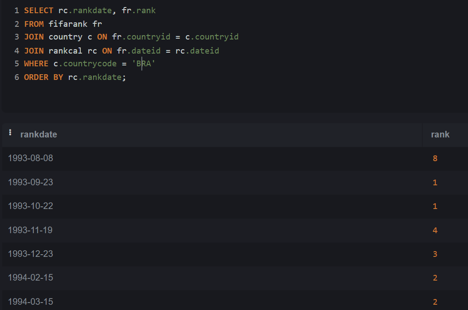468x310 pixels.
Task: Select the 1993-08-08 date cell
Action: [x=30, y=158]
